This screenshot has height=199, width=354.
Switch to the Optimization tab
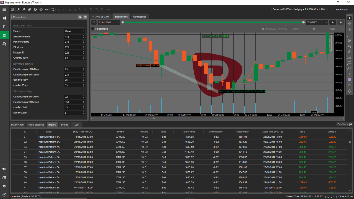[x=140, y=17]
